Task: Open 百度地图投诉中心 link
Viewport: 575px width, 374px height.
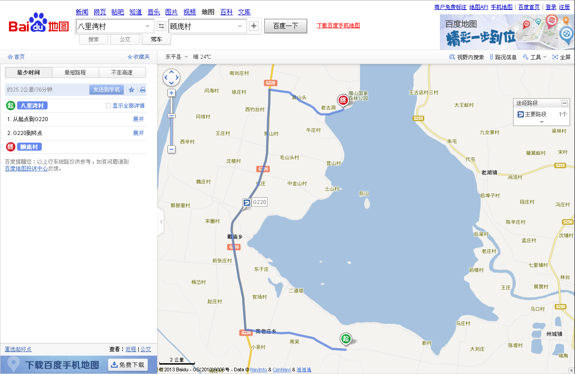Action: (x=26, y=169)
